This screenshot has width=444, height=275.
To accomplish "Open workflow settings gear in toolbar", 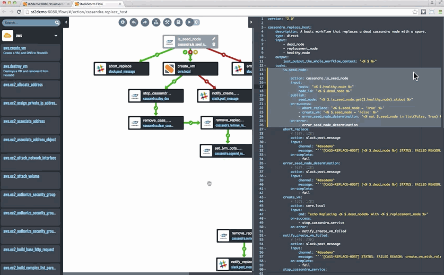I will click(x=123, y=22).
